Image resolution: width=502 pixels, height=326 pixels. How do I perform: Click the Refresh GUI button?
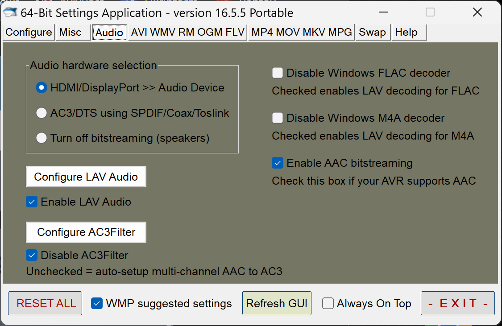[x=277, y=304]
